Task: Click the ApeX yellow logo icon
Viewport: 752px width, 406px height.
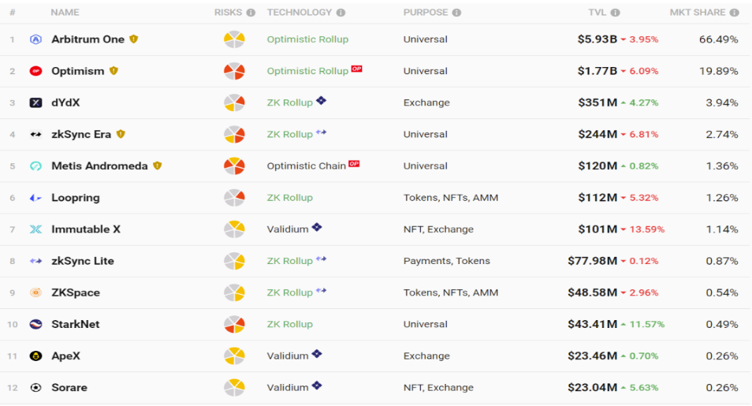Action: click(x=35, y=356)
